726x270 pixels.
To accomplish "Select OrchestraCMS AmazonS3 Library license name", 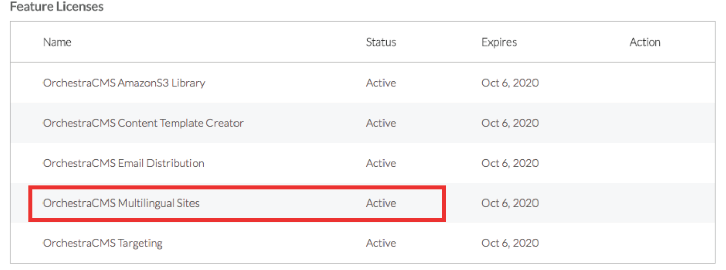I will click(124, 83).
